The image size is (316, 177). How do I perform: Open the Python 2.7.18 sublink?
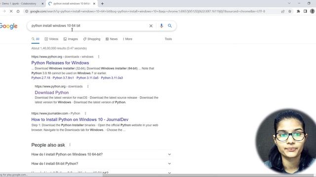point(40,78)
